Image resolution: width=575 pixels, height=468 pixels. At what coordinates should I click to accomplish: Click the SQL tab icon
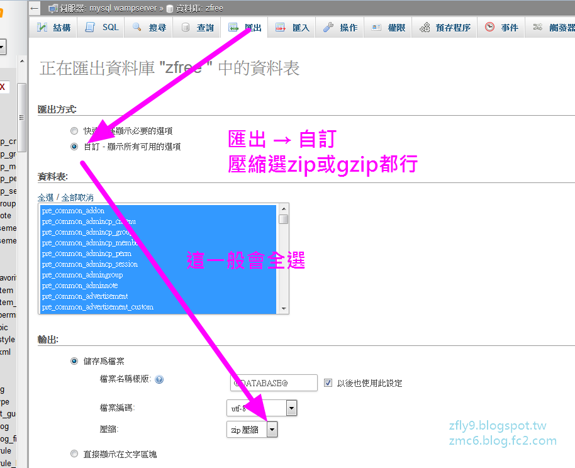click(90, 27)
